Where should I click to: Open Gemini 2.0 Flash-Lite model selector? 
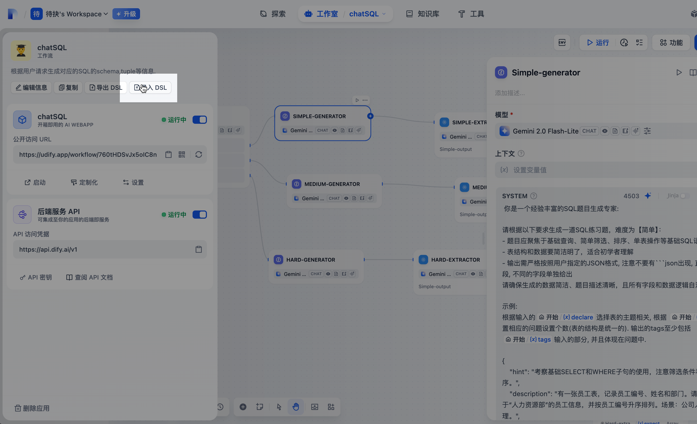click(545, 131)
